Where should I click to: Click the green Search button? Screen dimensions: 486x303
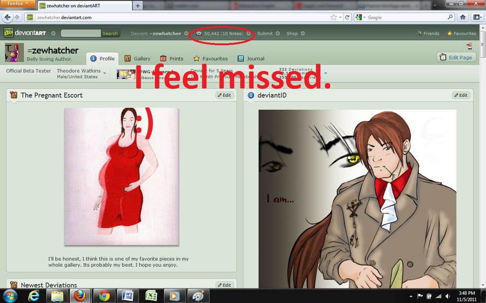click(110, 33)
